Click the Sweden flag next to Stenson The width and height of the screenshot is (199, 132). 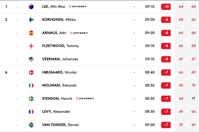click(31, 99)
